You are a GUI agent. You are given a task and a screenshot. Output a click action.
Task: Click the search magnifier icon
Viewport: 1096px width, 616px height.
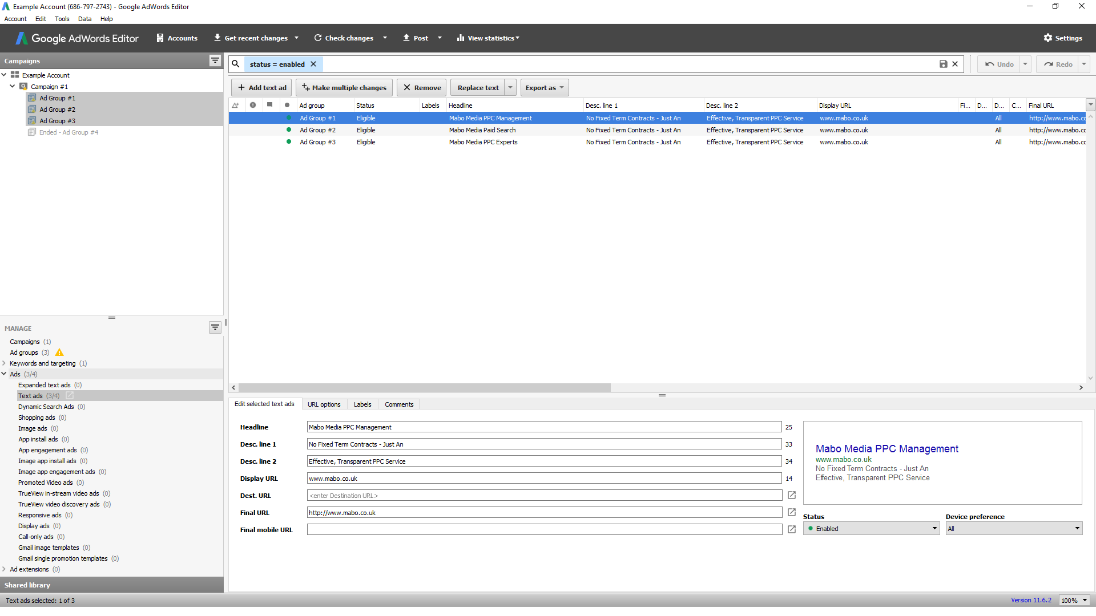point(236,64)
